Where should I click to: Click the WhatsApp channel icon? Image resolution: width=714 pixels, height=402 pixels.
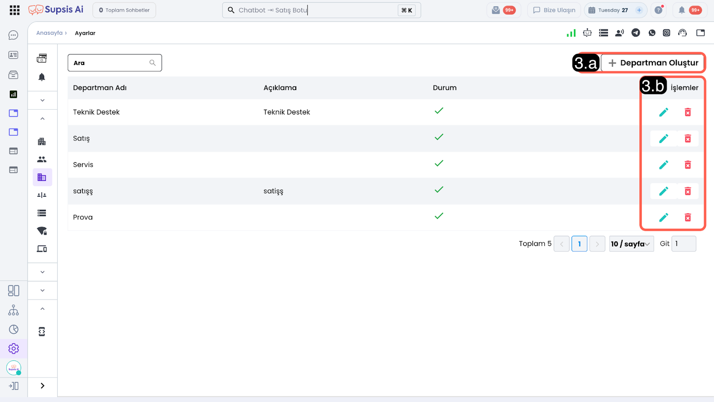click(x=652, y=33)
